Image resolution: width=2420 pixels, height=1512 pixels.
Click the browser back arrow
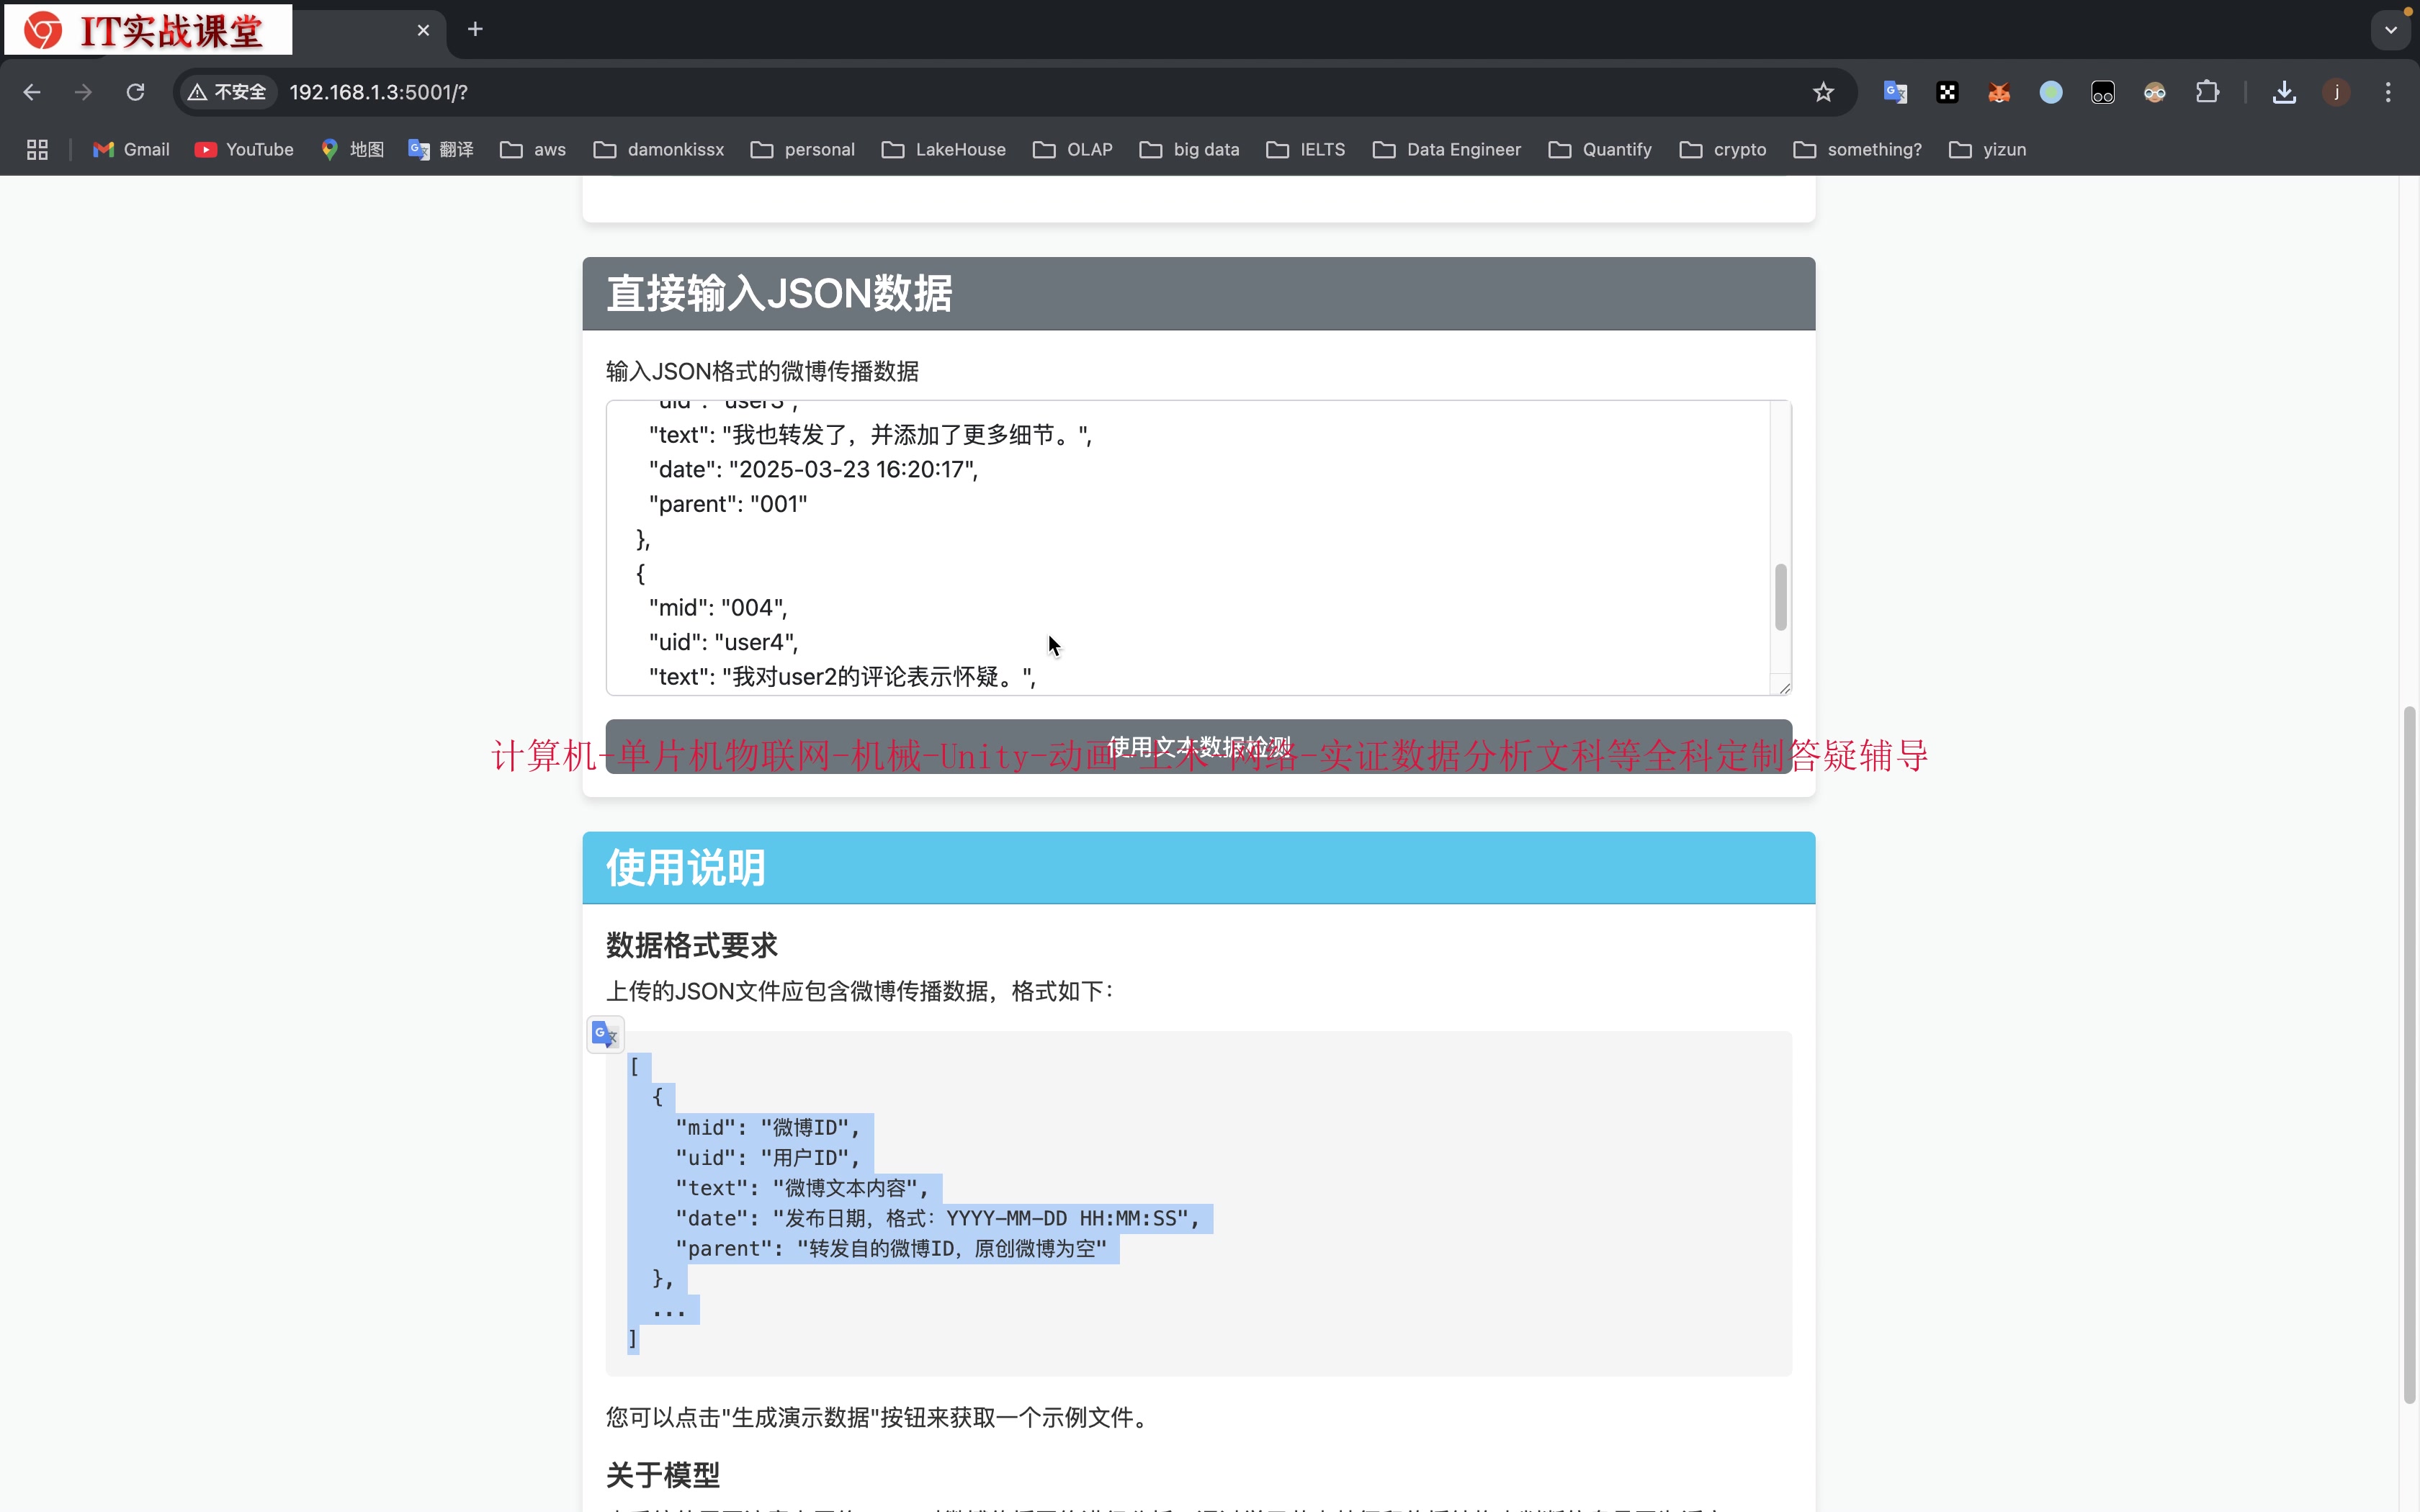pos(32,92)
